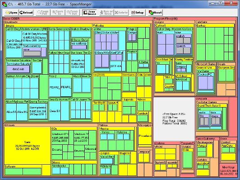Click the Run or Open toolbar button
240x180 pixels.
106,13
